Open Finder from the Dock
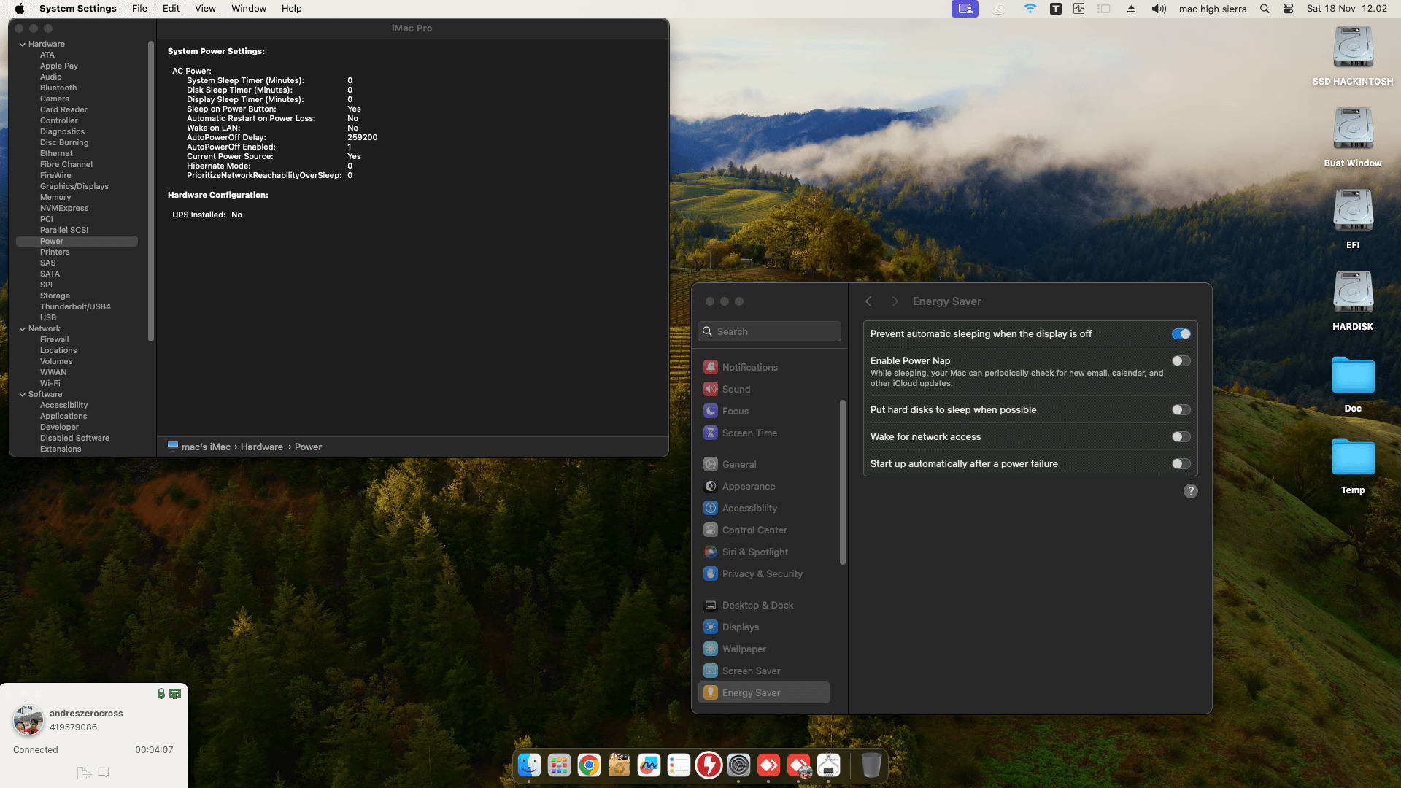Screen dimensions: 1401x788 pos(529,765)
